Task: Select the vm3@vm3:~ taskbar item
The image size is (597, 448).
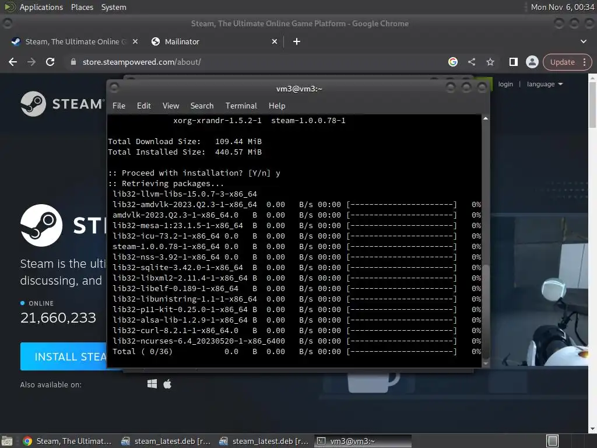Action: [363, 441]
